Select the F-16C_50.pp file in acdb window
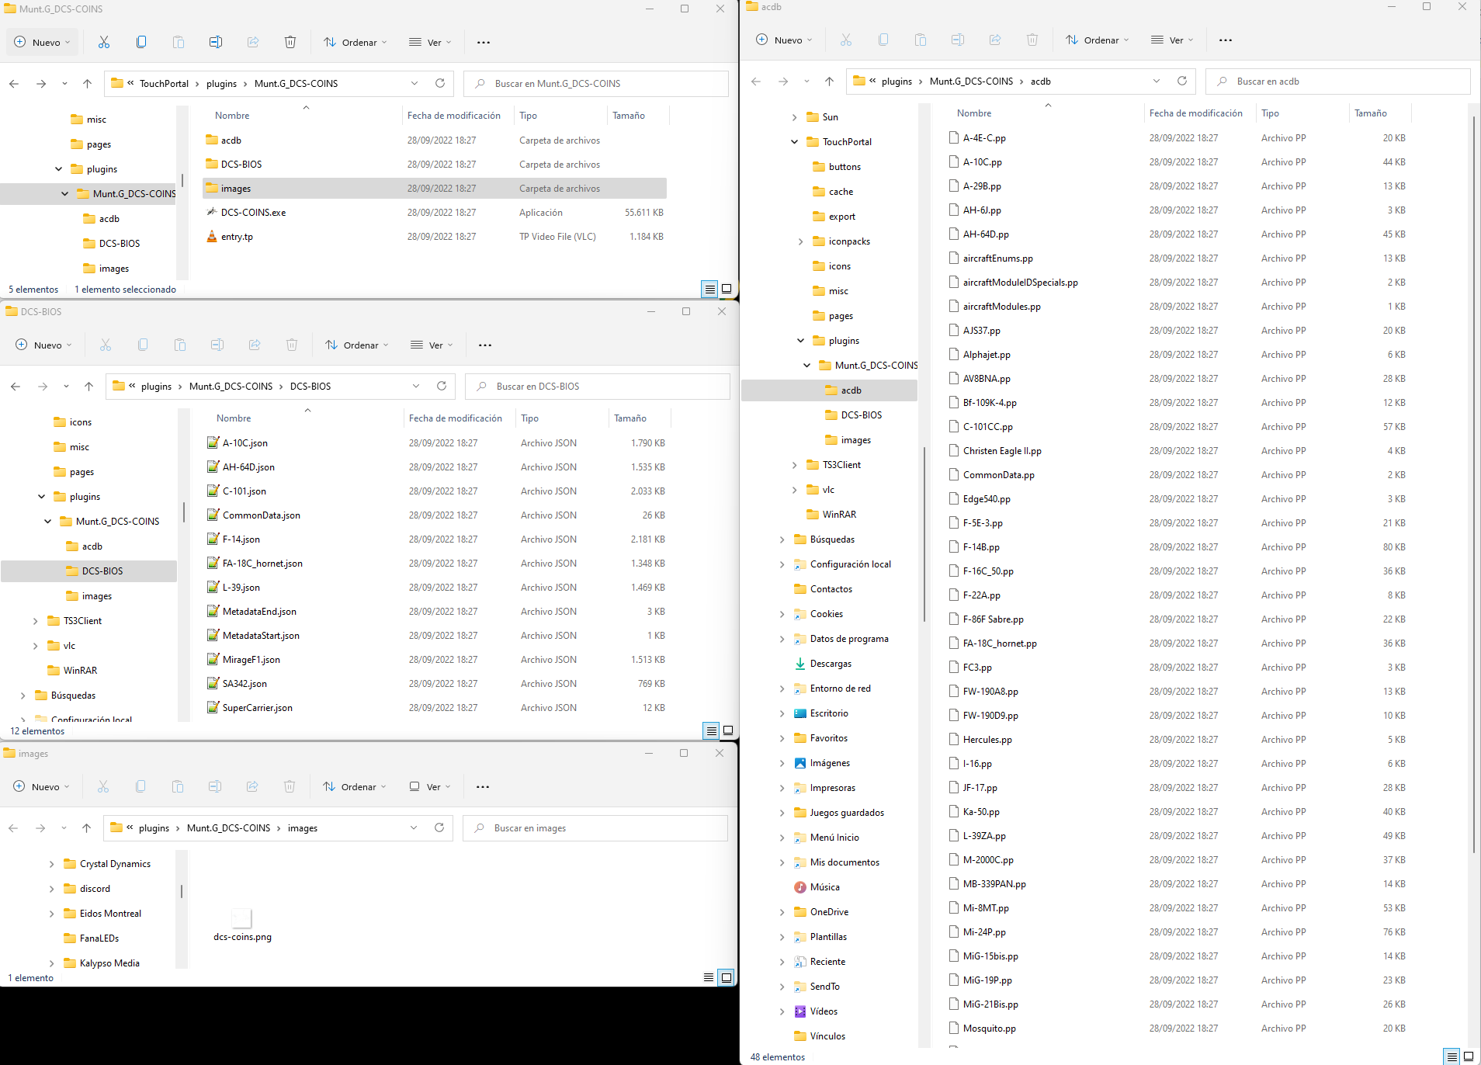The width and height of the screenshot is (1481, 1065). (x=1177, y=571)
